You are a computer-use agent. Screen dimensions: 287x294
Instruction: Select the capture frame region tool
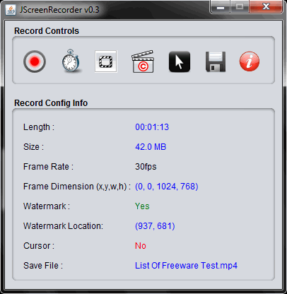pyautogui.click(x=106, y=61)
